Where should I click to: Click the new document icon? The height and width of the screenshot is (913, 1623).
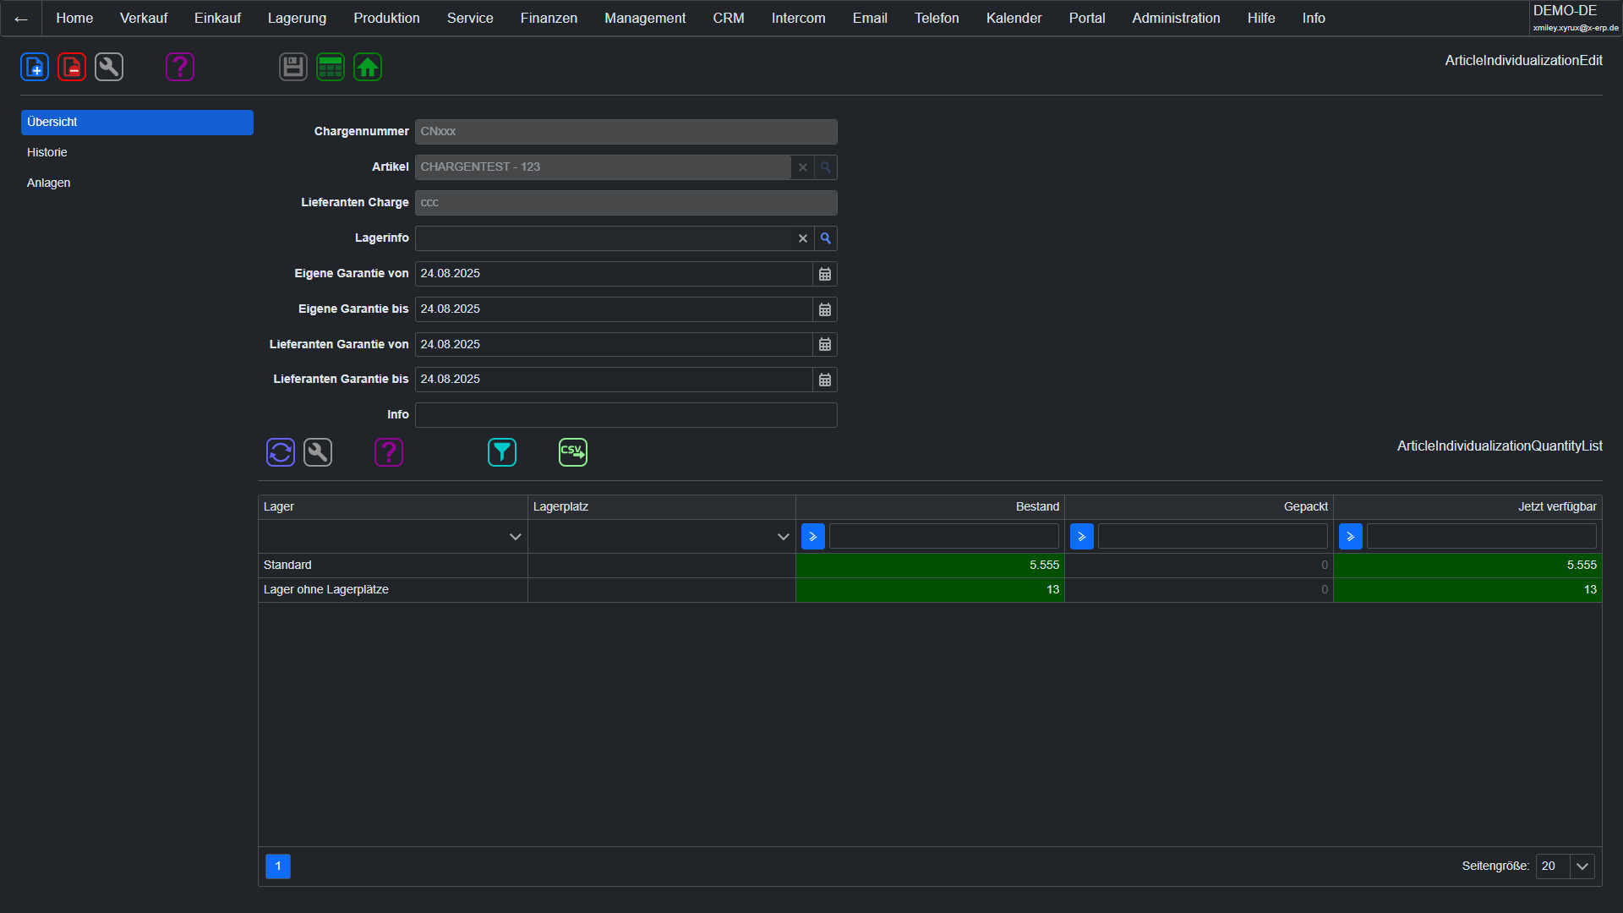tap(35, 67)
